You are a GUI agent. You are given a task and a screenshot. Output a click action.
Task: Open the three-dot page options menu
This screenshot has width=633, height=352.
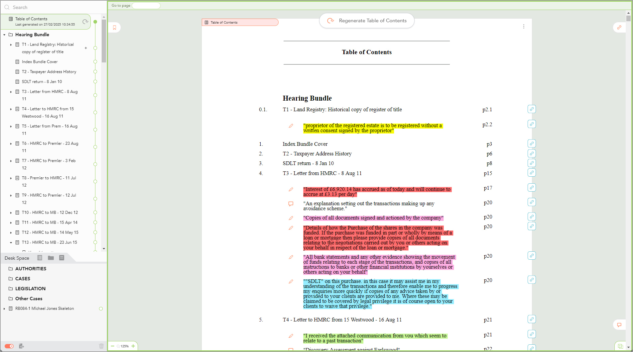click(x=524, y=26)
